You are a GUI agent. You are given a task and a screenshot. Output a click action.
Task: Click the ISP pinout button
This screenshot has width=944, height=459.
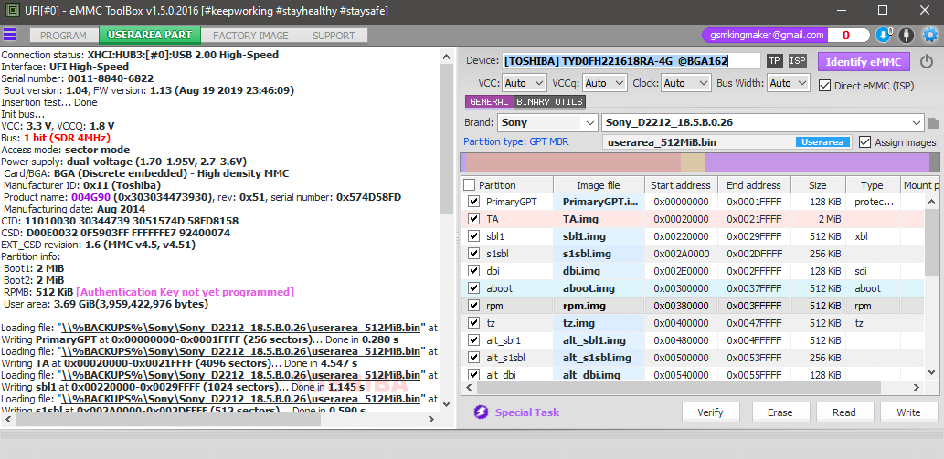click(x=798, y=61)
